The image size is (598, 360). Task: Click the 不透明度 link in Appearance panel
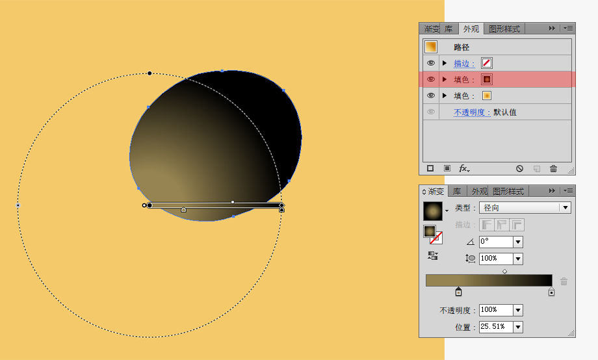472,112
